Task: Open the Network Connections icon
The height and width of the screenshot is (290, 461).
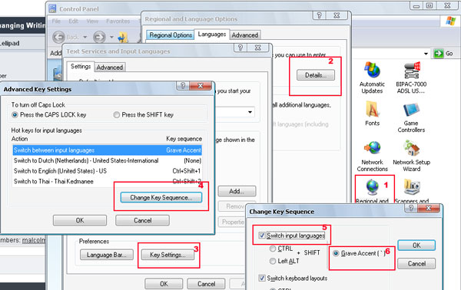Action: [373, 148]
